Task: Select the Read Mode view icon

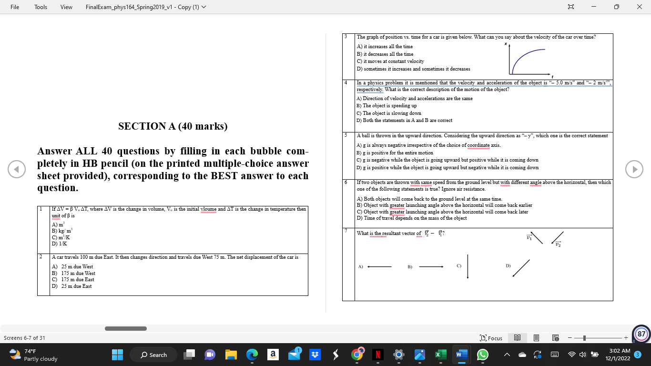Action: pos(518,338)
